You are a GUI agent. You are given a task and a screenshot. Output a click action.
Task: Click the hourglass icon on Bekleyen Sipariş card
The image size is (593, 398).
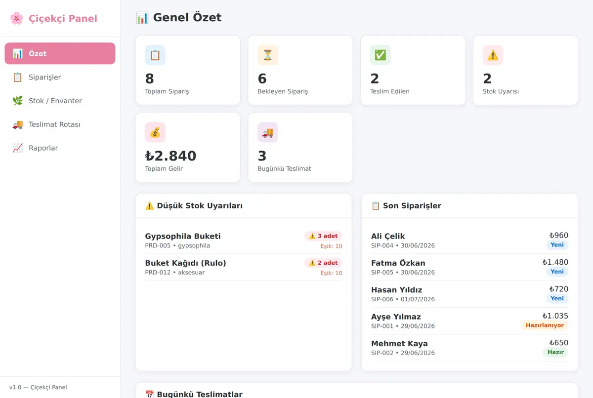pos(268,55)
